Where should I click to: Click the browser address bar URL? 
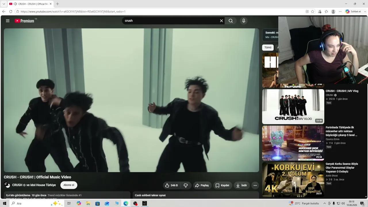73,12
